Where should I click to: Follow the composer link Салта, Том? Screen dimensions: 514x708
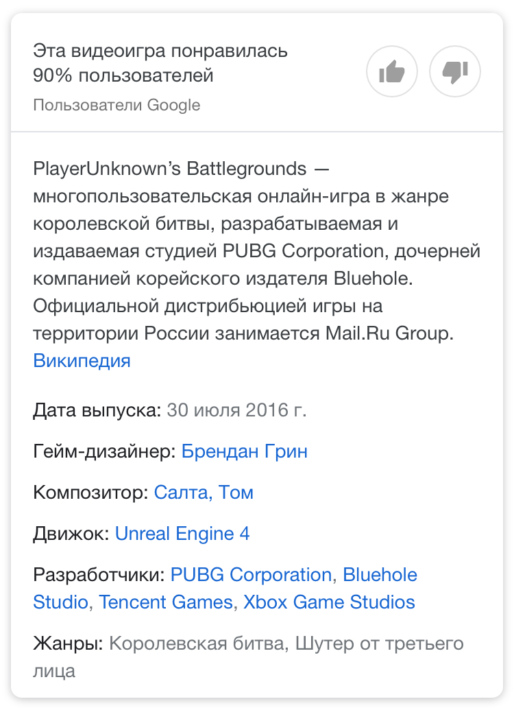coord(204,493)
